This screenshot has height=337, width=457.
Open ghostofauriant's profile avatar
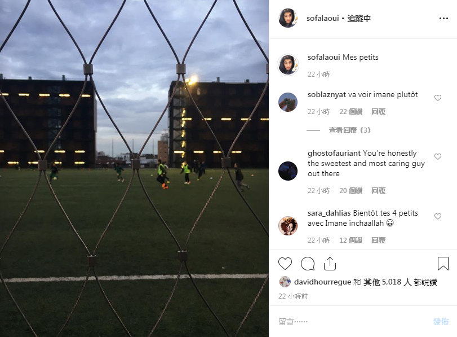pos(288,171)
